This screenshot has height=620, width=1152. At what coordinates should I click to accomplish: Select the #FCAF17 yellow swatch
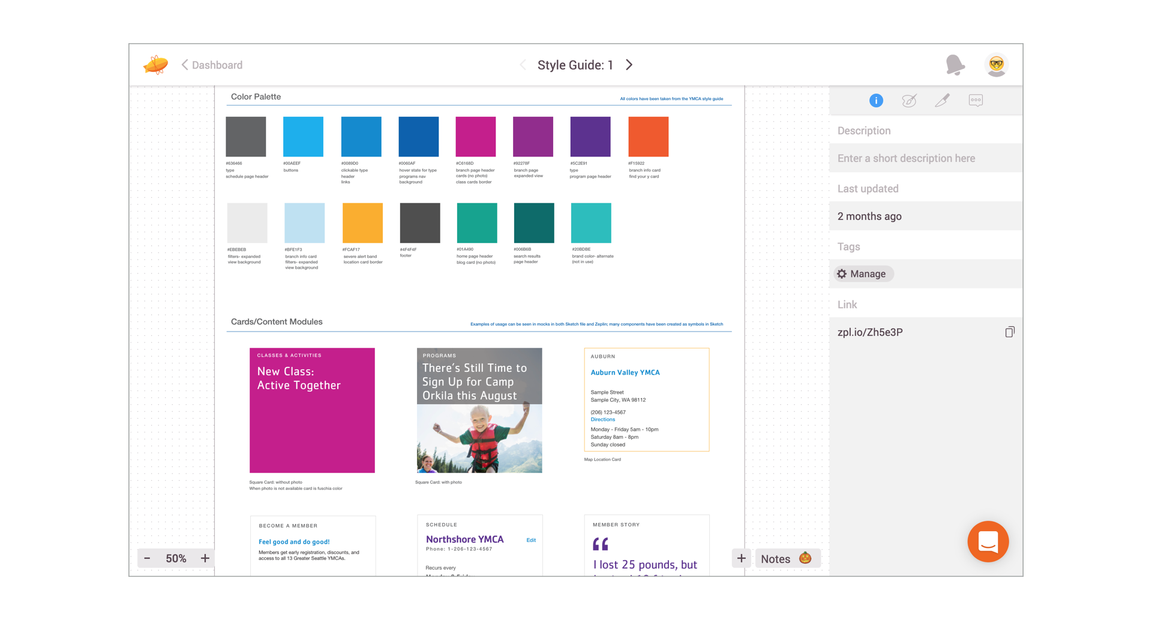(x=362, y=223)
